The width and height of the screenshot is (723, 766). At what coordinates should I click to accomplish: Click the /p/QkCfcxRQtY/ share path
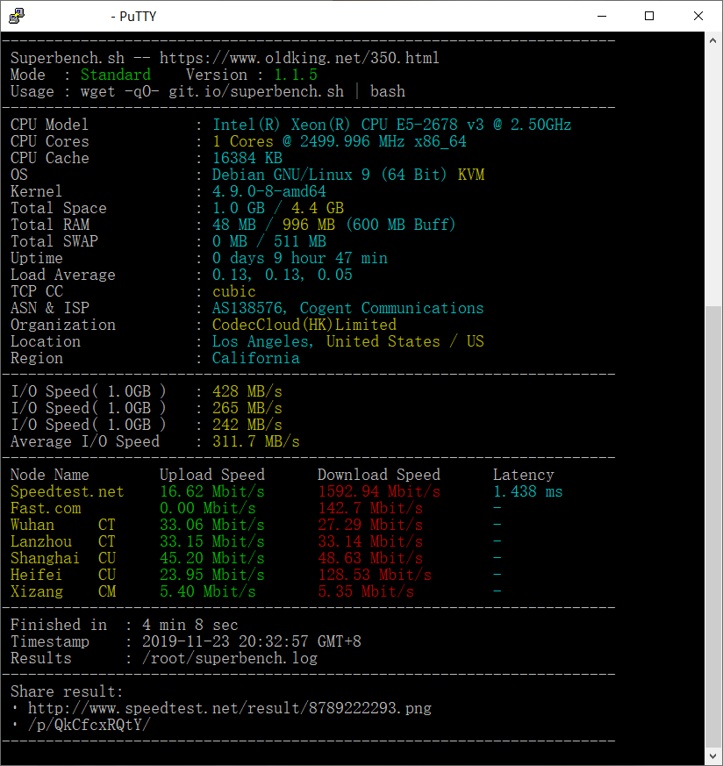(89, 725)
